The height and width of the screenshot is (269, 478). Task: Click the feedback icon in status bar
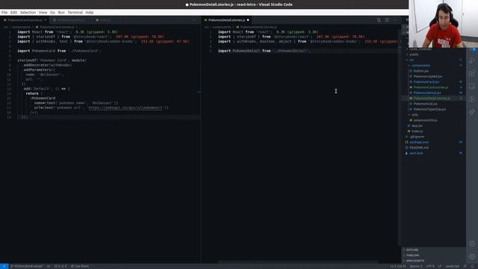[465, 266]
